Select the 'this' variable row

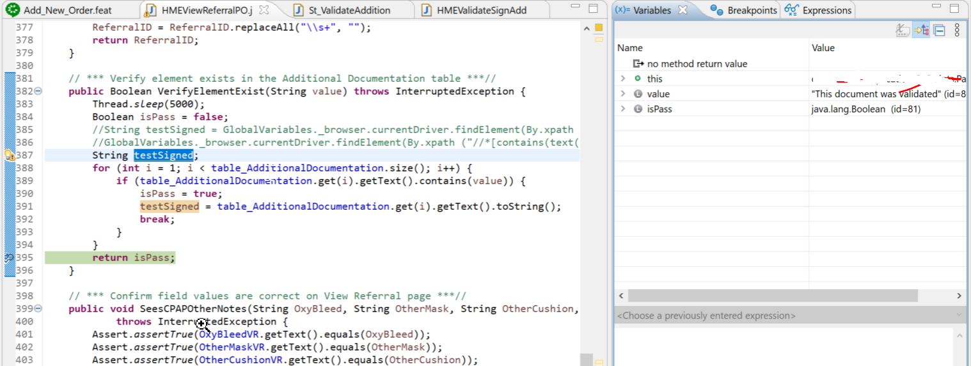coord(790,79)
